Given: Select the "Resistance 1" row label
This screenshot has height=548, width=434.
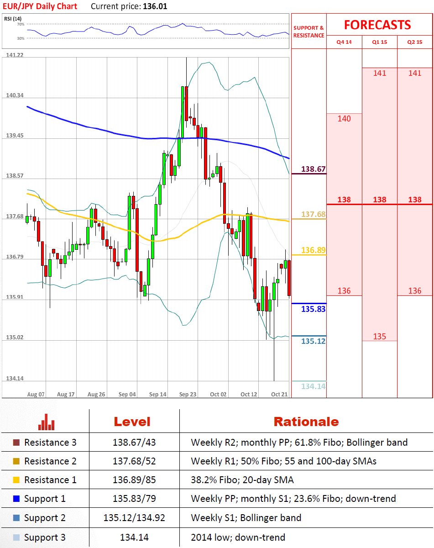Looking at the screenshot, I should pos(50,480).
